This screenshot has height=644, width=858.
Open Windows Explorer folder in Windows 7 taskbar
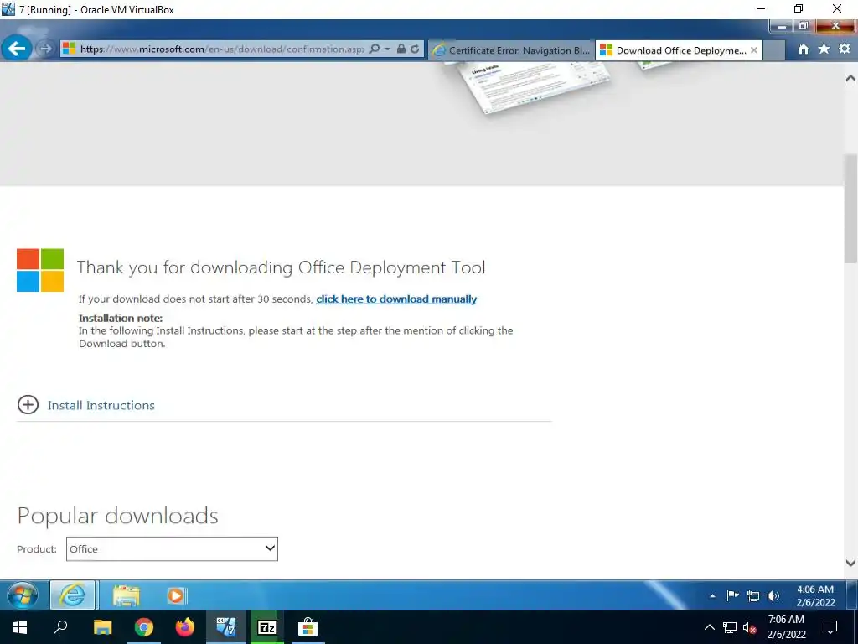[127, 595]
